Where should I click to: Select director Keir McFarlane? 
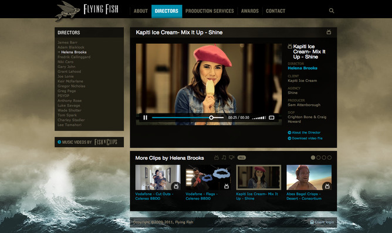coord(70,81)
